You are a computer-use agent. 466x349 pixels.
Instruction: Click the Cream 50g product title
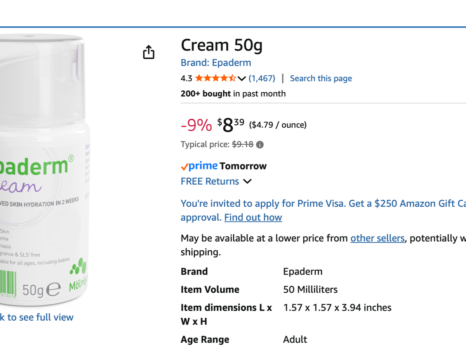pyautogui.click(x=221, y=45)
